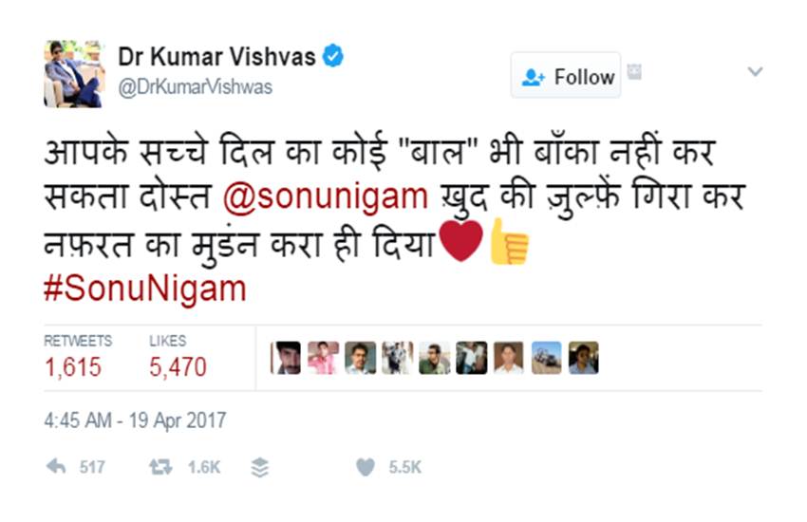The image size is (807, 522).
Task: Click the last liker avatar thumbnail
Action: coord(583,358)
